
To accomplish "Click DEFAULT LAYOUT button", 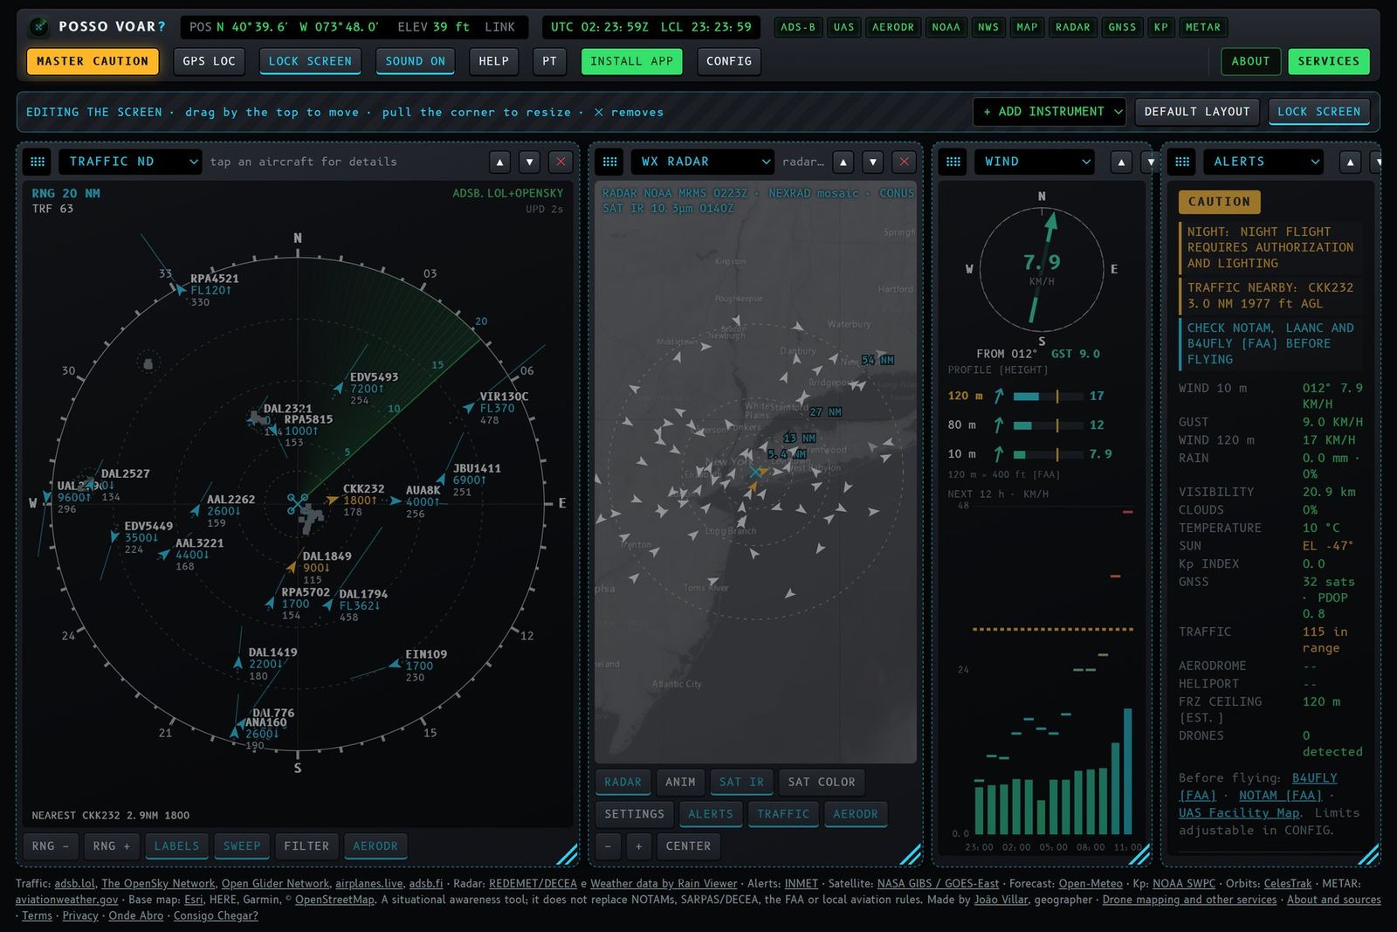I will coord(1197,112).
